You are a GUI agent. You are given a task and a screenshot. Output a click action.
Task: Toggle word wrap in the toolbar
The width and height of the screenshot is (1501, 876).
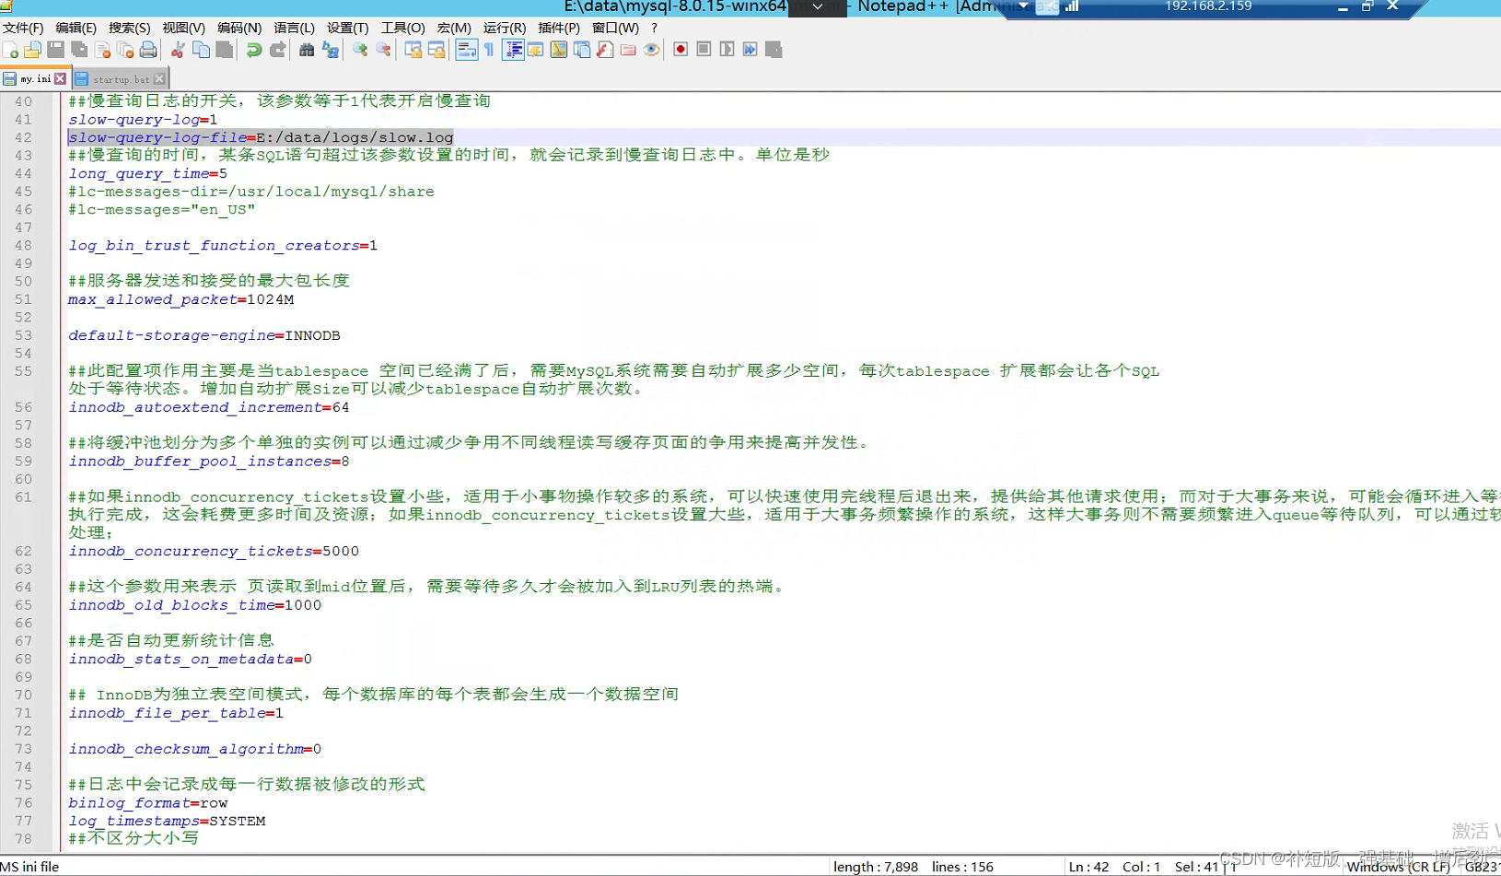(x=467, y=50)
